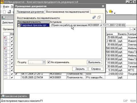Open the Файл menu
This screenshot has height=103, width=137.
6,7
